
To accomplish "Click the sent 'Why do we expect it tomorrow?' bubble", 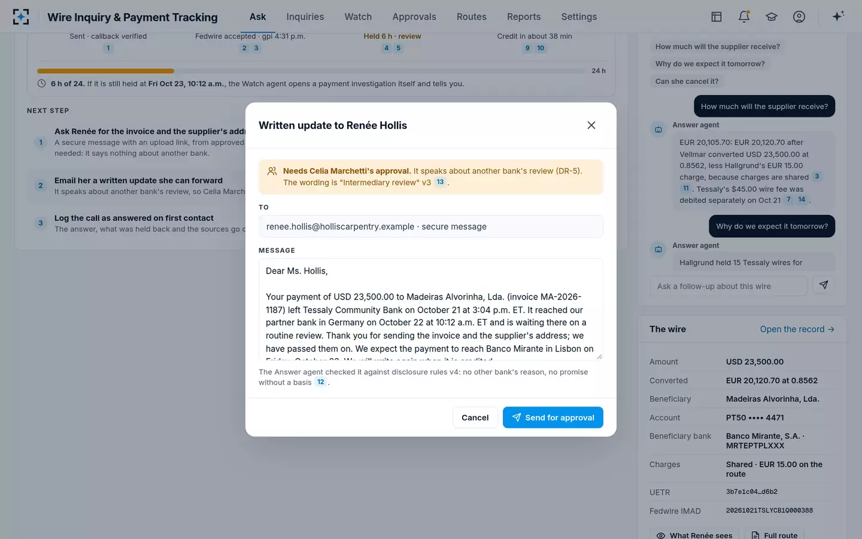I will [772, 226].
